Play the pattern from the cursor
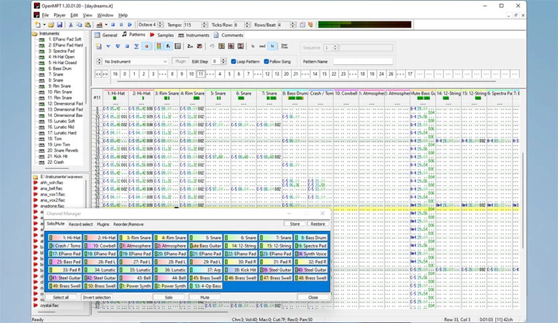Screen dimensions: 558x323 [117, 46]
